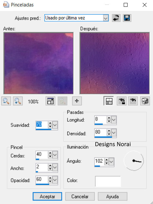This screenshot has width=153, height=204.
Task: Open the Ángulo value dropdown arrow
Action: click(111, 162)
